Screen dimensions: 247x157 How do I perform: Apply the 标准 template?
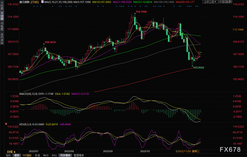coord(37,155)
